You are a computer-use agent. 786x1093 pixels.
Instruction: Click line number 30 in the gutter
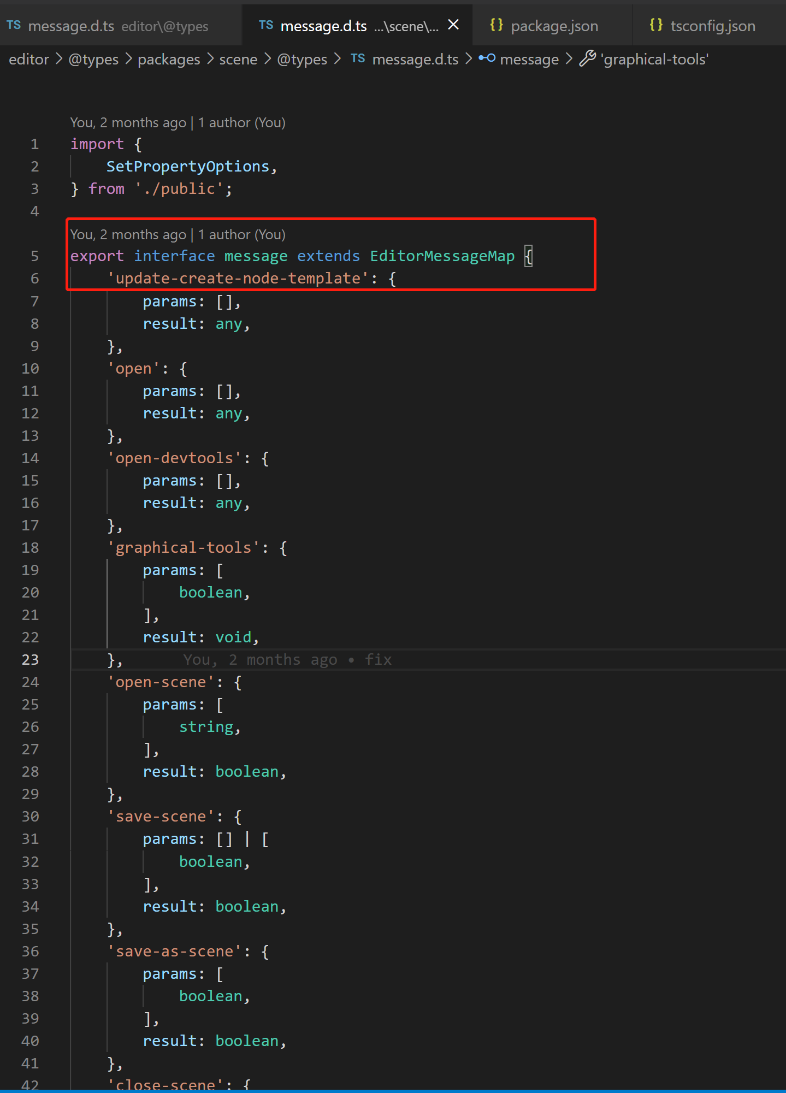pos(30,817)
